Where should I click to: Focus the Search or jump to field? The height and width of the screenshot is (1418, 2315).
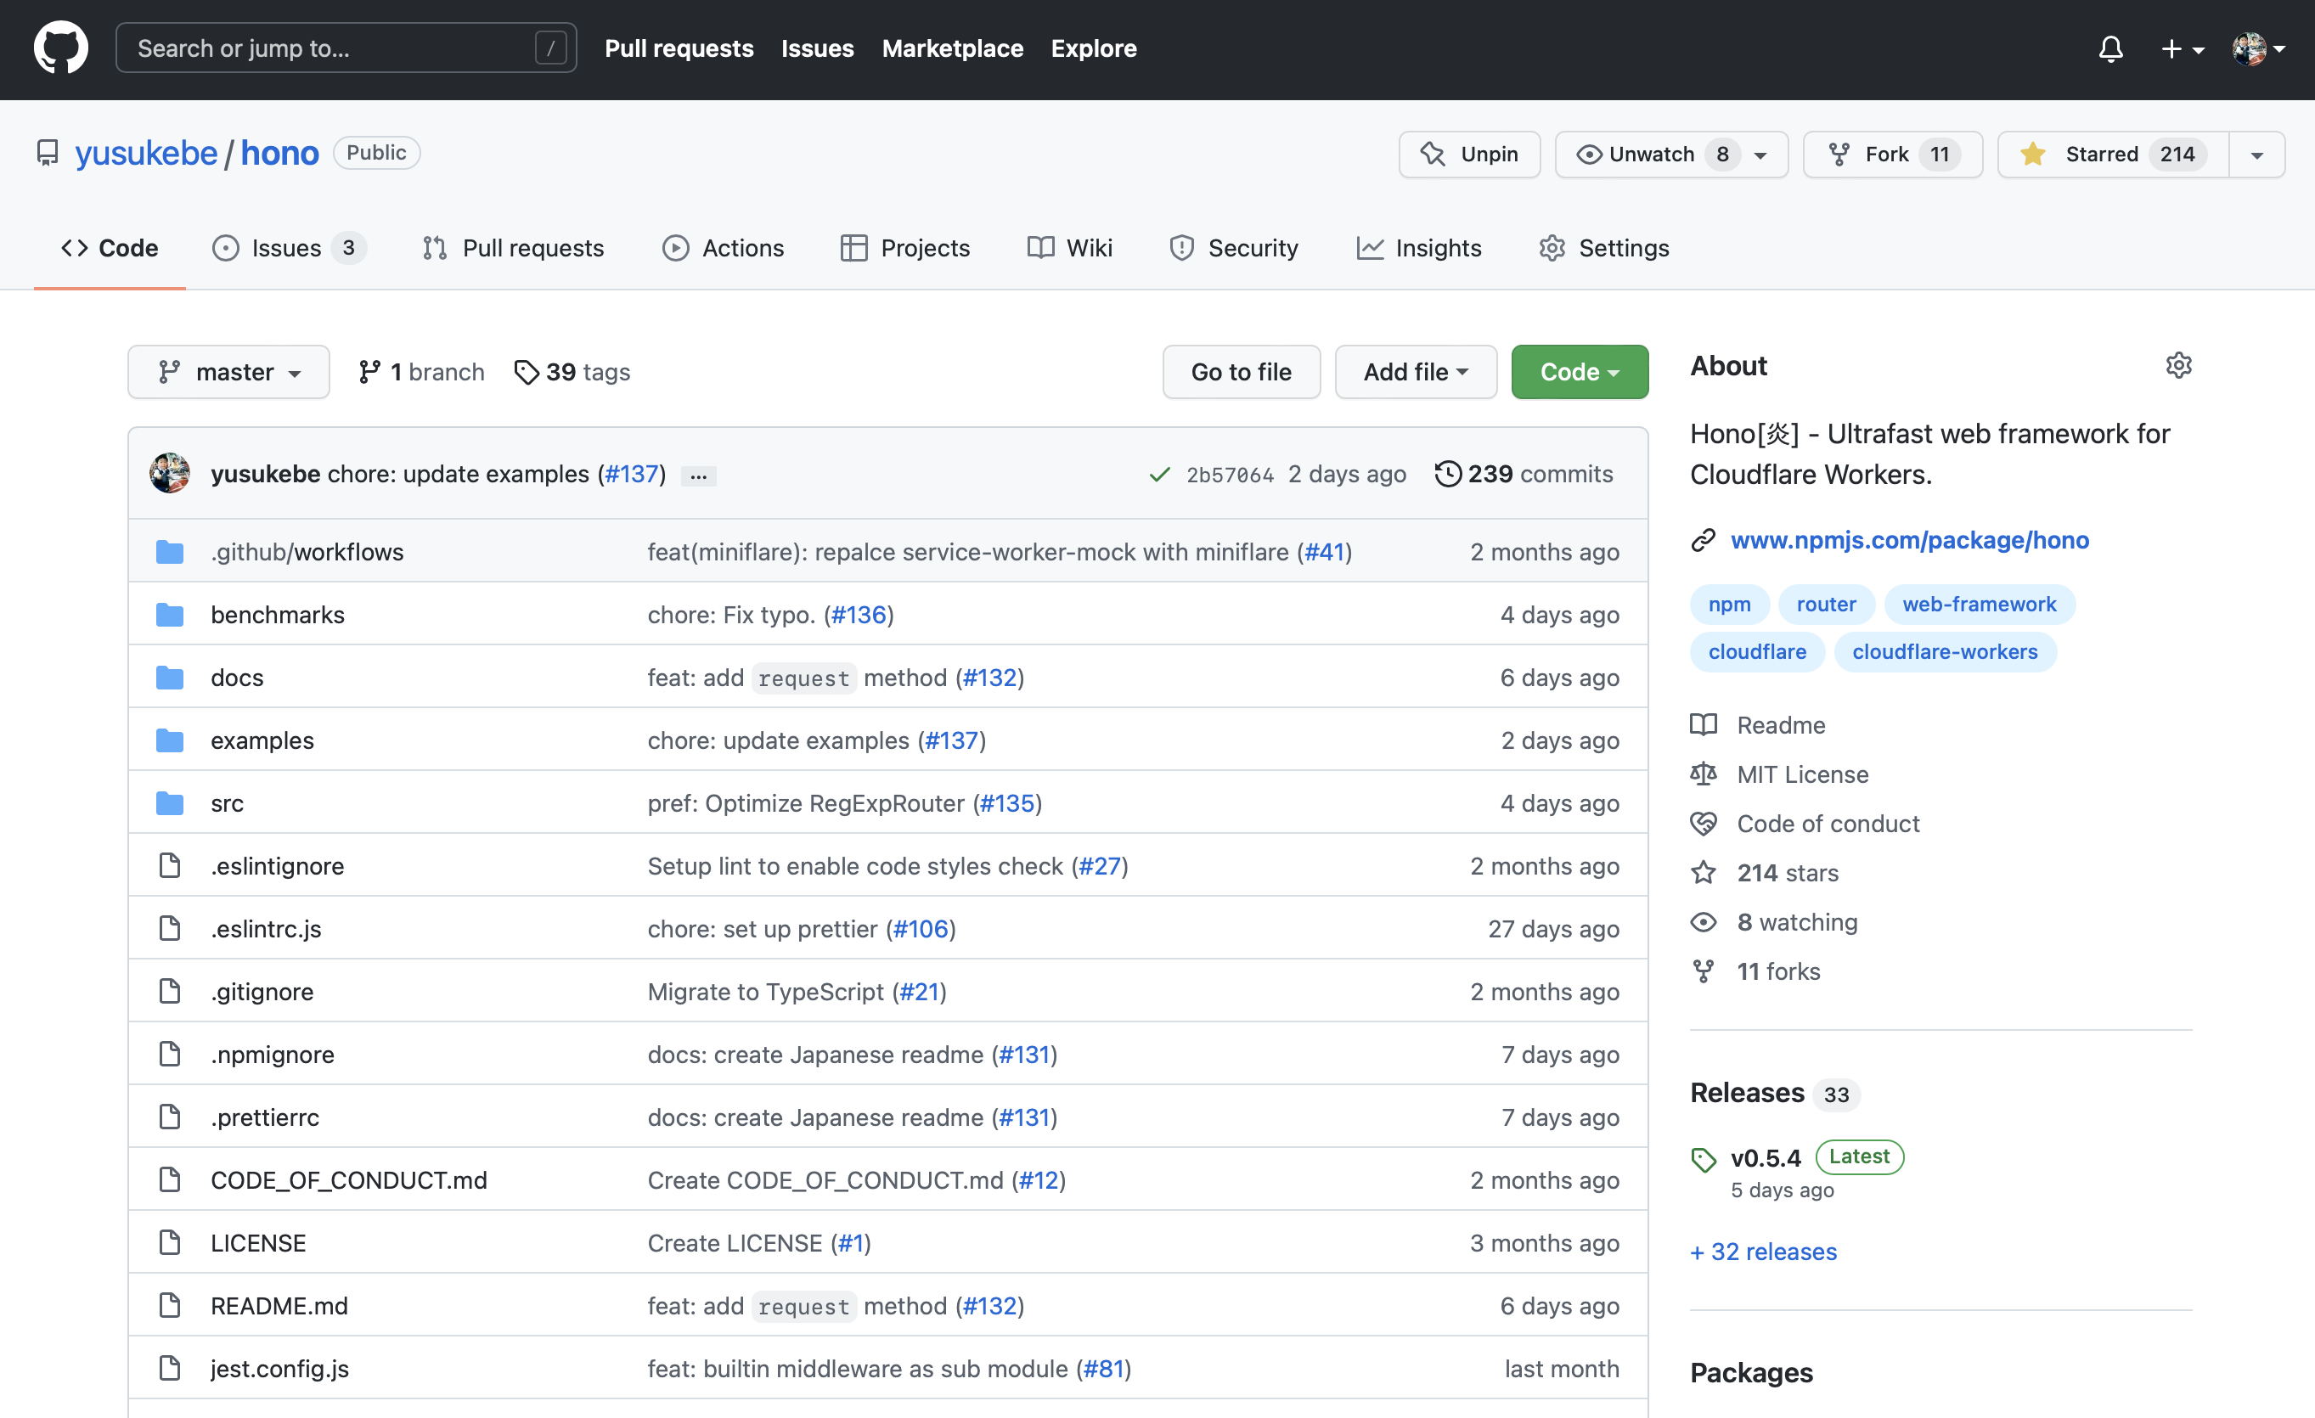[x=346, y=48]
